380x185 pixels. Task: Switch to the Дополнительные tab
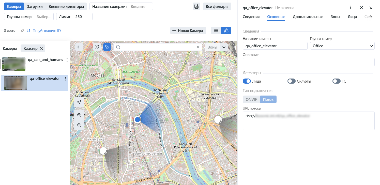click(308, 17)
